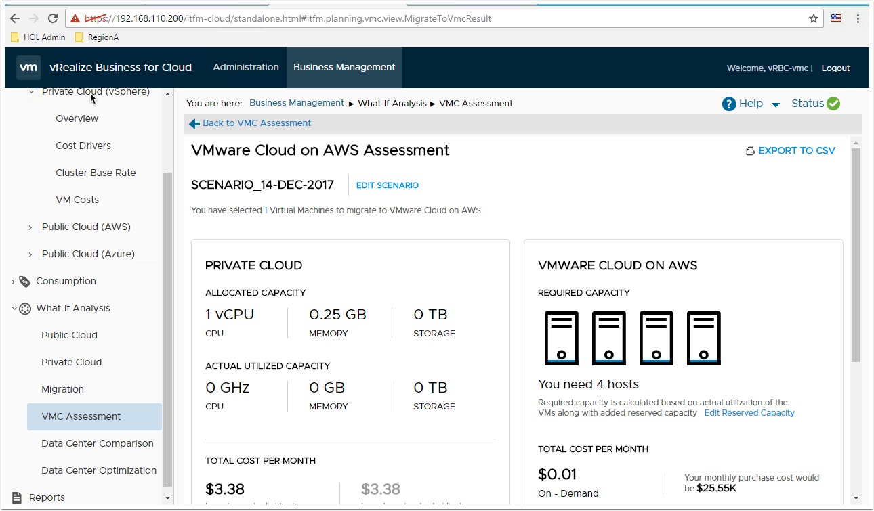Screen dimensions: 874x511
Task: Click the back arrow beside VMC Assessment
Action: point(194,123)
